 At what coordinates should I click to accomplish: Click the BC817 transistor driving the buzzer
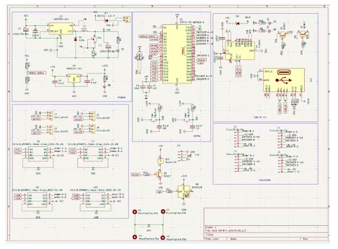pos(158,174)
